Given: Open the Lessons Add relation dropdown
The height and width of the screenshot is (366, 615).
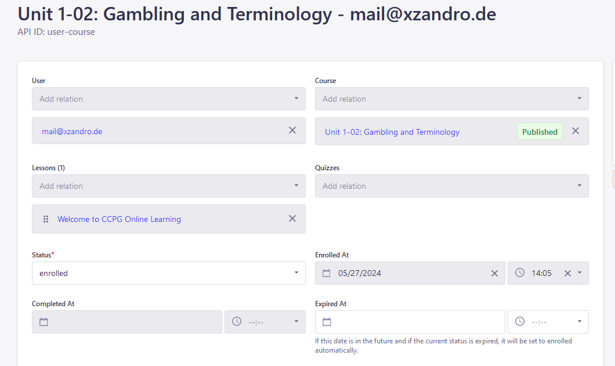Looking at the screenshot, I should click(168, 186).
